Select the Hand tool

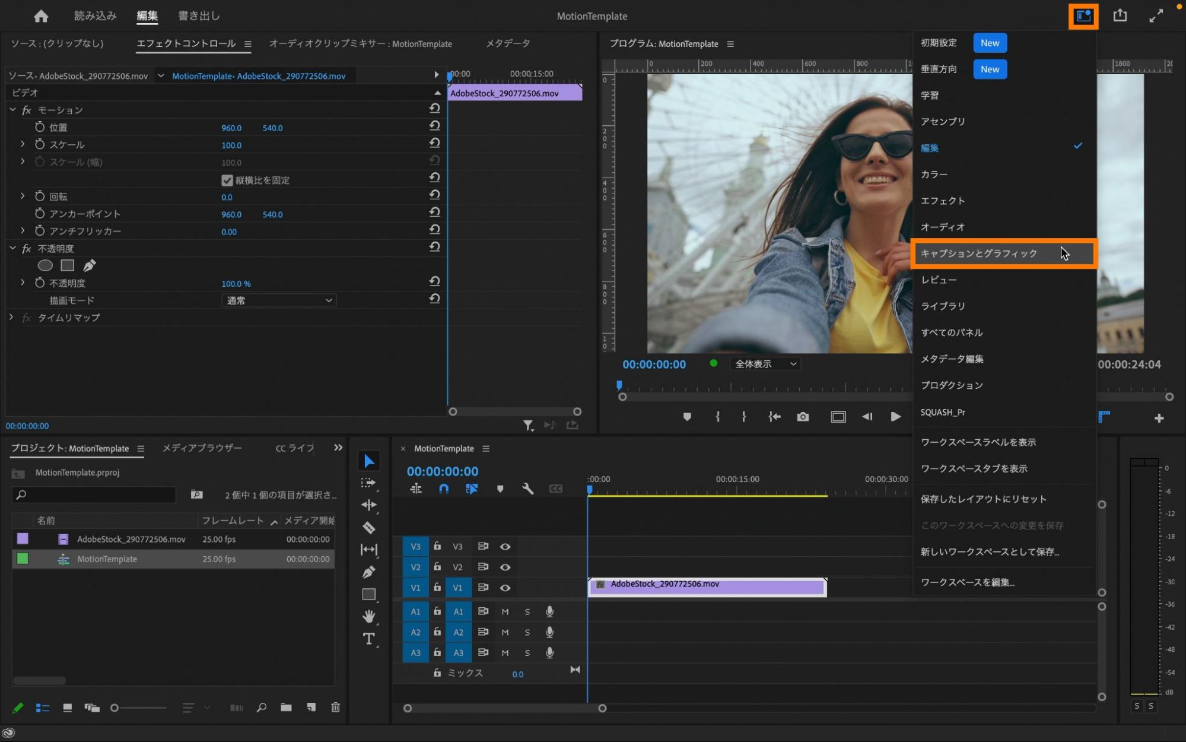(368, 617)
